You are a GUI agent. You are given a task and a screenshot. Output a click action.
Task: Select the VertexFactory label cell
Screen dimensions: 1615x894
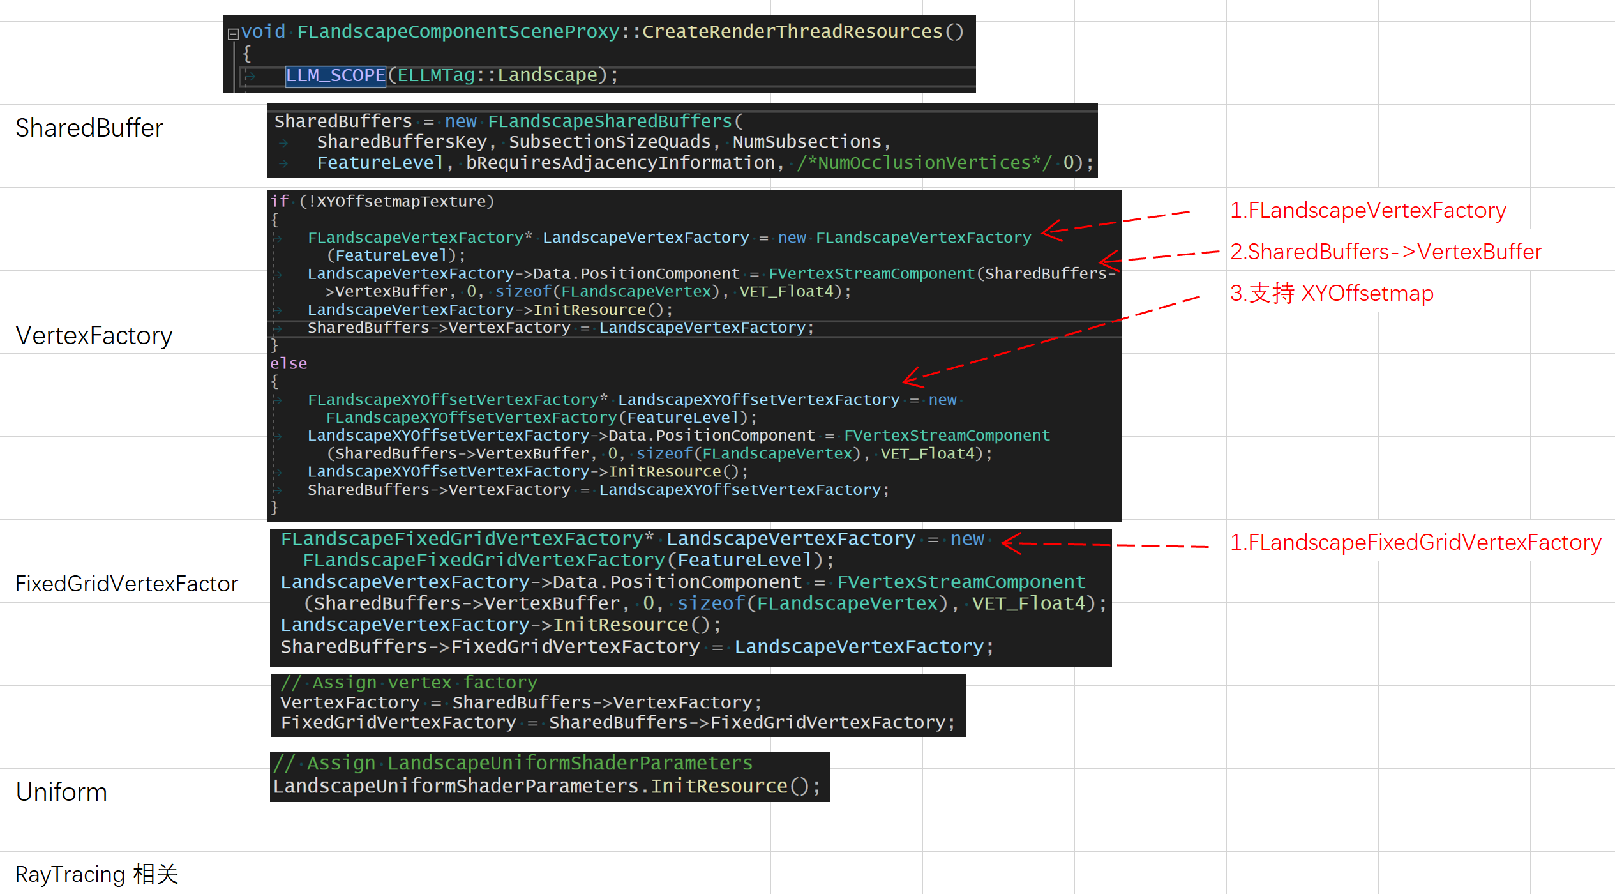(94, 335)
